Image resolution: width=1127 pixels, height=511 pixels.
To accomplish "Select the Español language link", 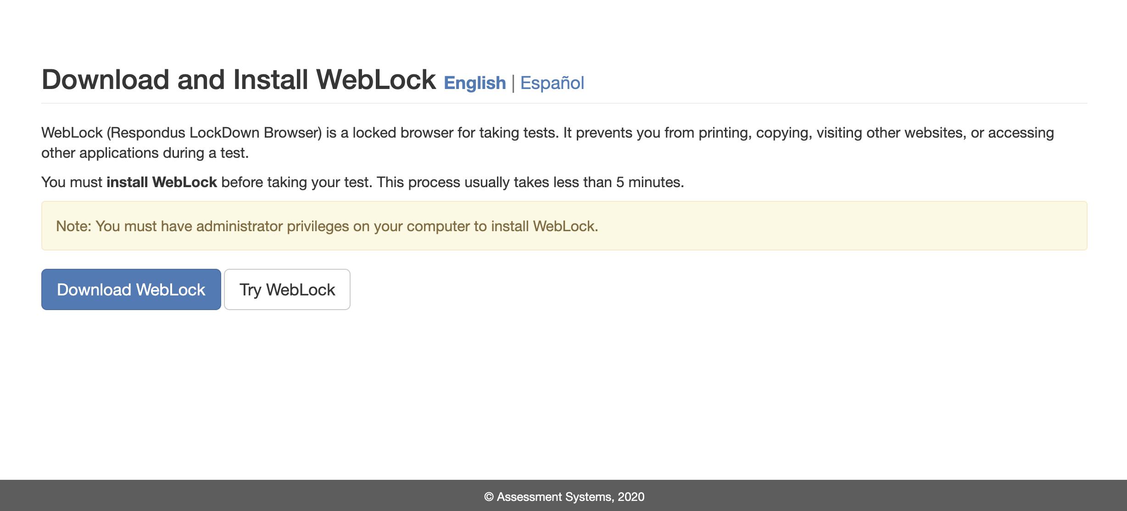I will coord(552,83).
